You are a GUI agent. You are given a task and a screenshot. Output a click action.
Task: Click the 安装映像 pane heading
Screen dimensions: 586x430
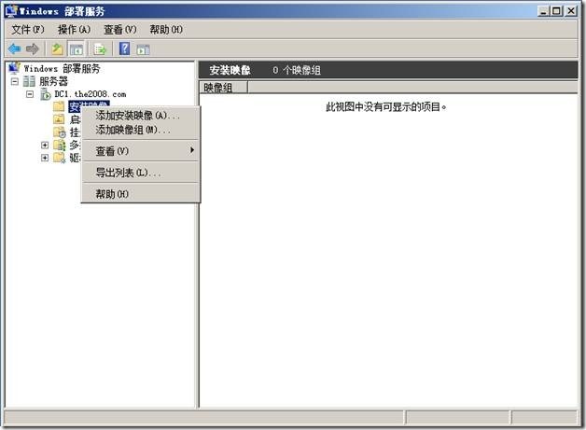[x=230, y=70]
